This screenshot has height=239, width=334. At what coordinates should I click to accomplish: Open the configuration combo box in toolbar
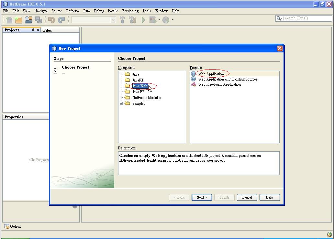pos(94,20)
